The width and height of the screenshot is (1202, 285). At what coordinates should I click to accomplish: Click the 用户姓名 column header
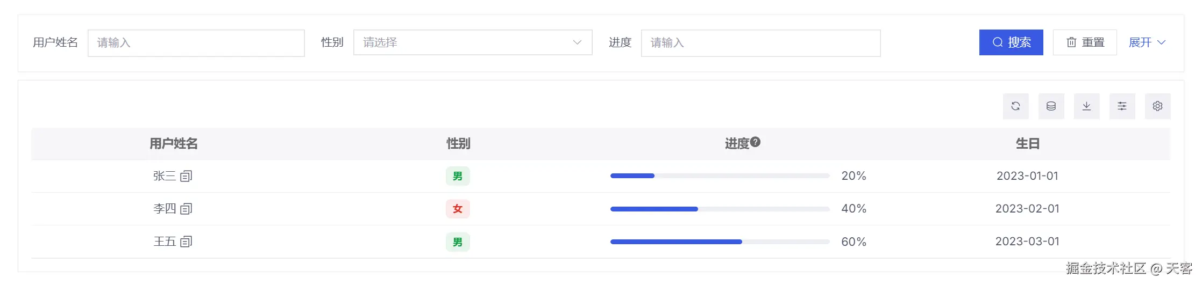[x=173, y=144]
